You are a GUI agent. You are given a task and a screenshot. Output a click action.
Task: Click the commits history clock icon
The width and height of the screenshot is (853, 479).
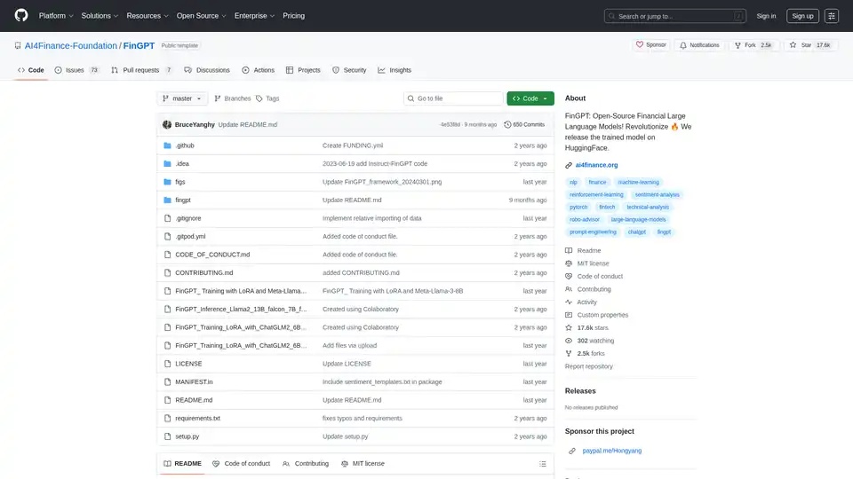pyautogui.click(x=508, y=125)
